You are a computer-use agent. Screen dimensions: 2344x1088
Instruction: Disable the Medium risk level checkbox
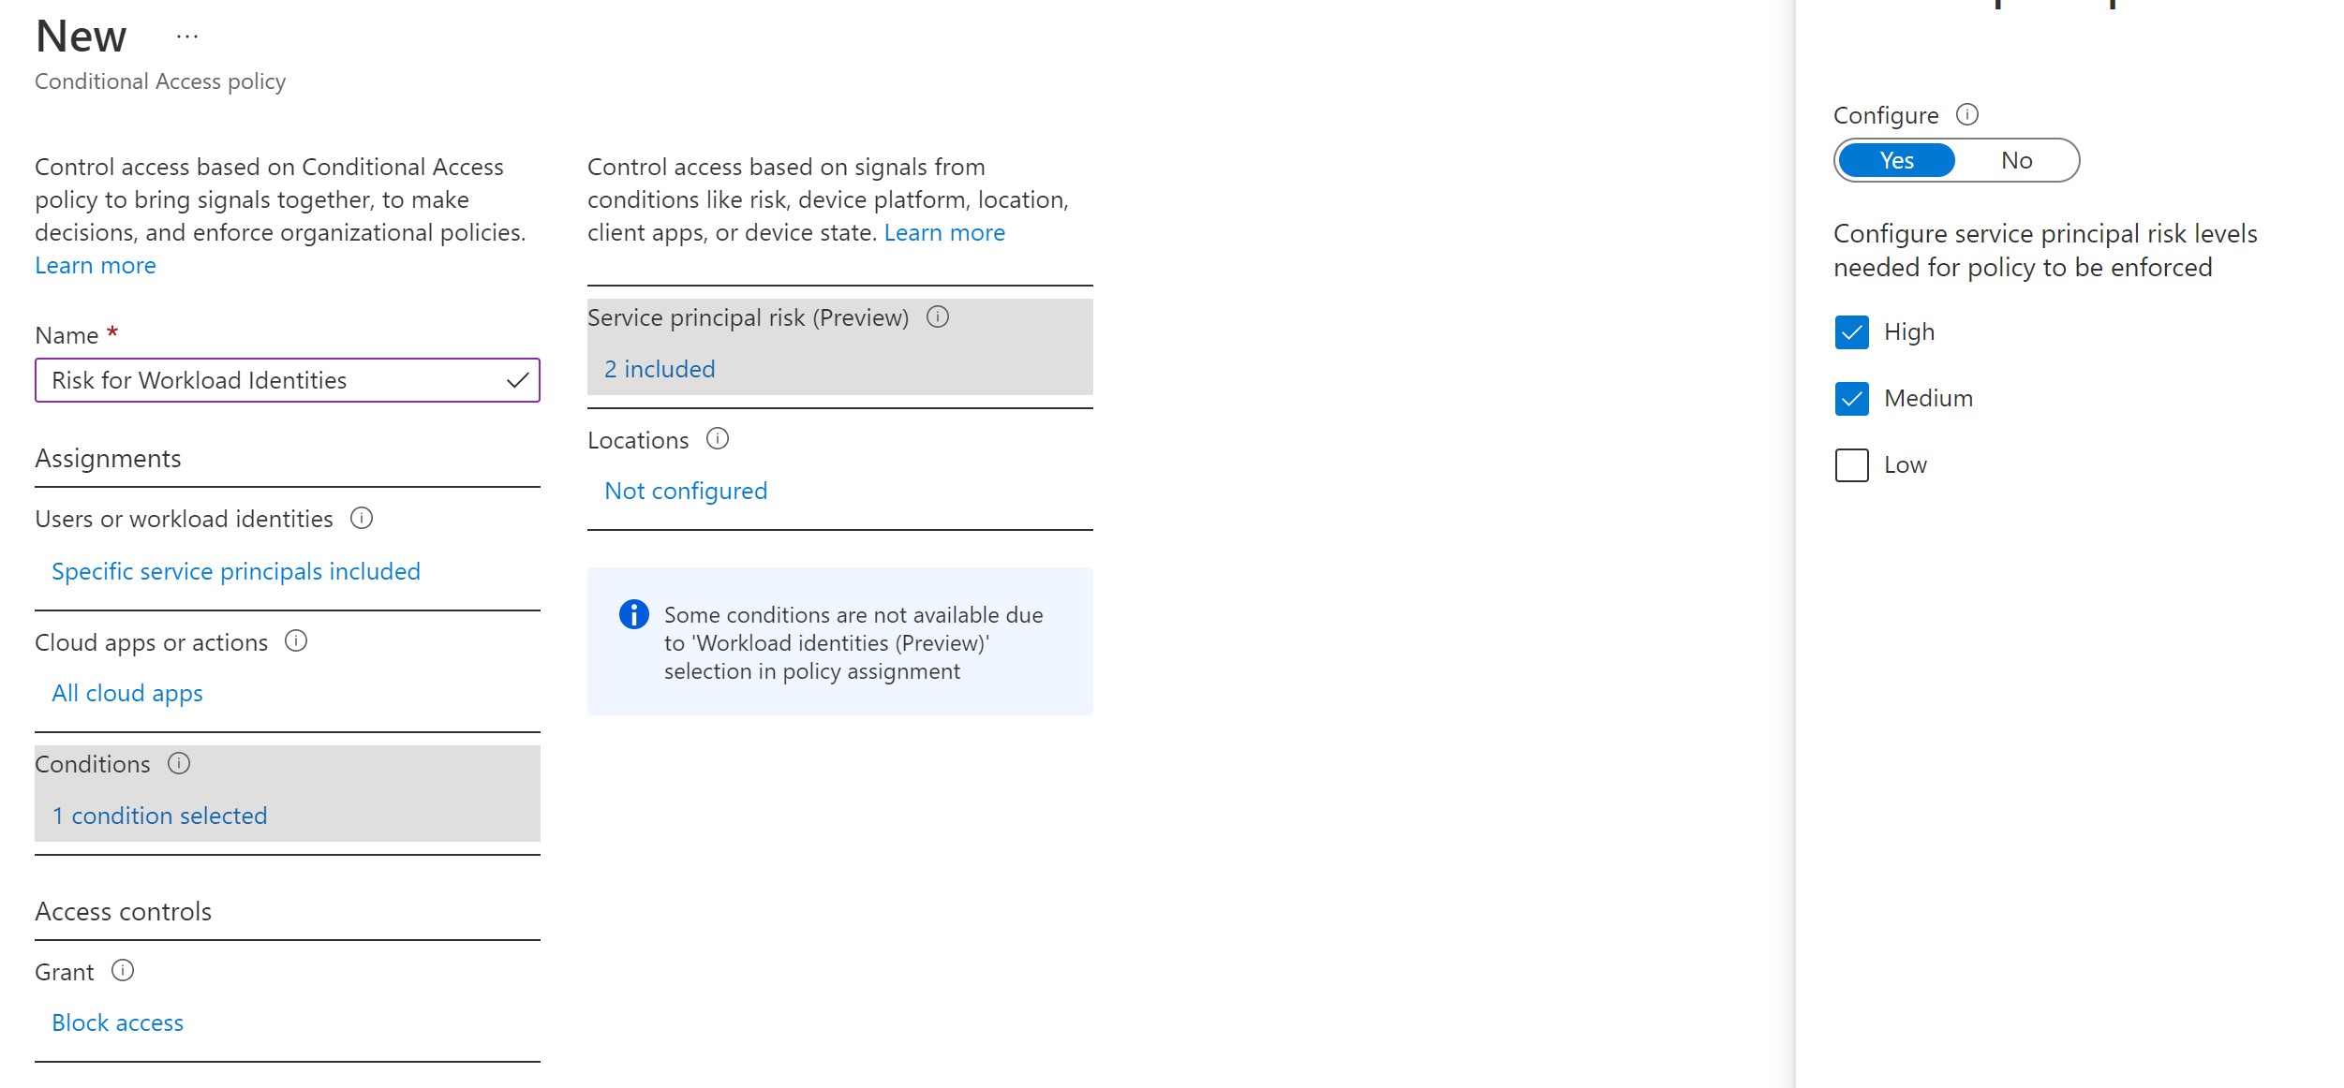point(1852,398)
